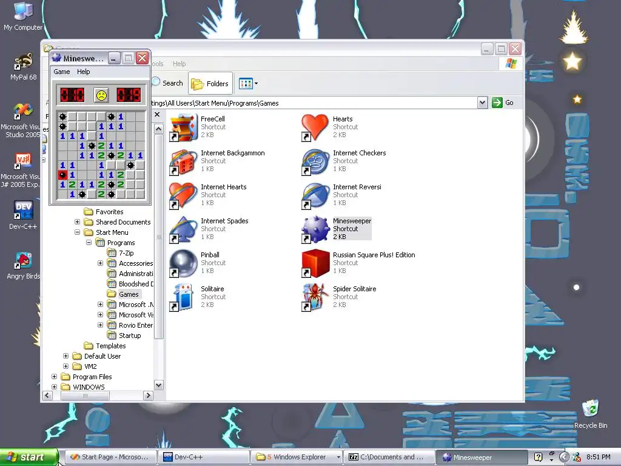The width and height of the screenshot is (621, 466).
Task: Collapse the Start Menu tree node
Action: pyautogui.click(x=77, y=232)
